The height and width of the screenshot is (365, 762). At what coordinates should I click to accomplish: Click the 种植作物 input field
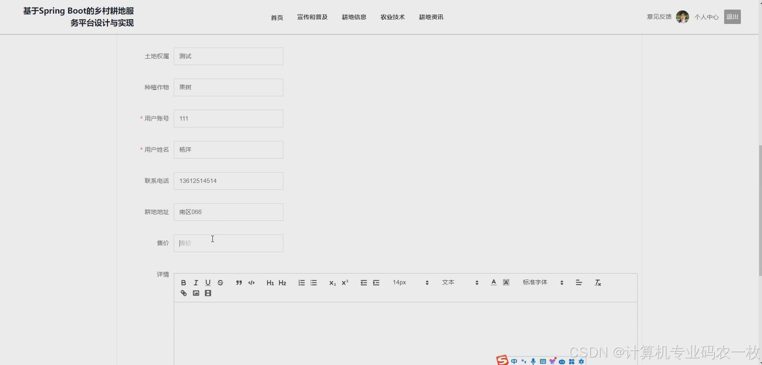click(x=228, y=87)
